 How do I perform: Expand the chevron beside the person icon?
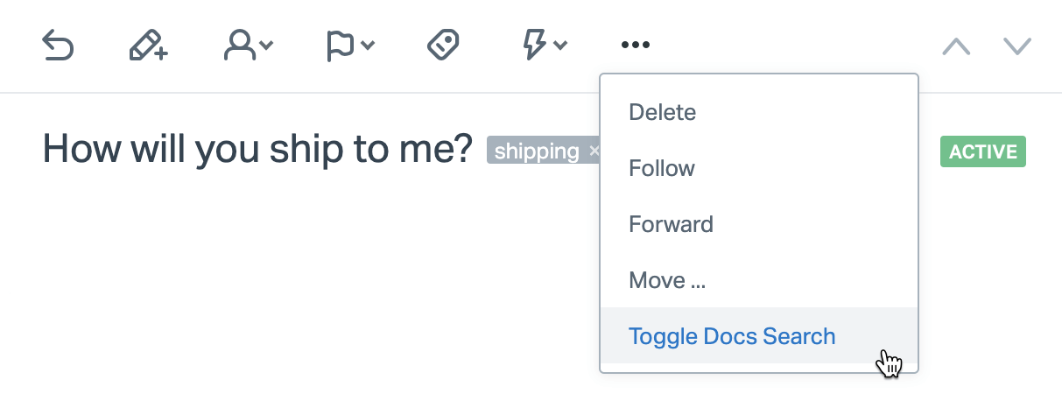(266, 46)
